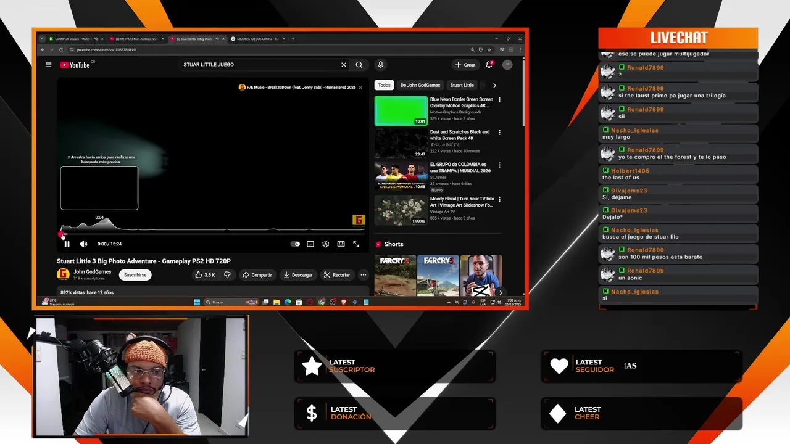
Task: Click the magnifier search button
Action: coord(359,65)
